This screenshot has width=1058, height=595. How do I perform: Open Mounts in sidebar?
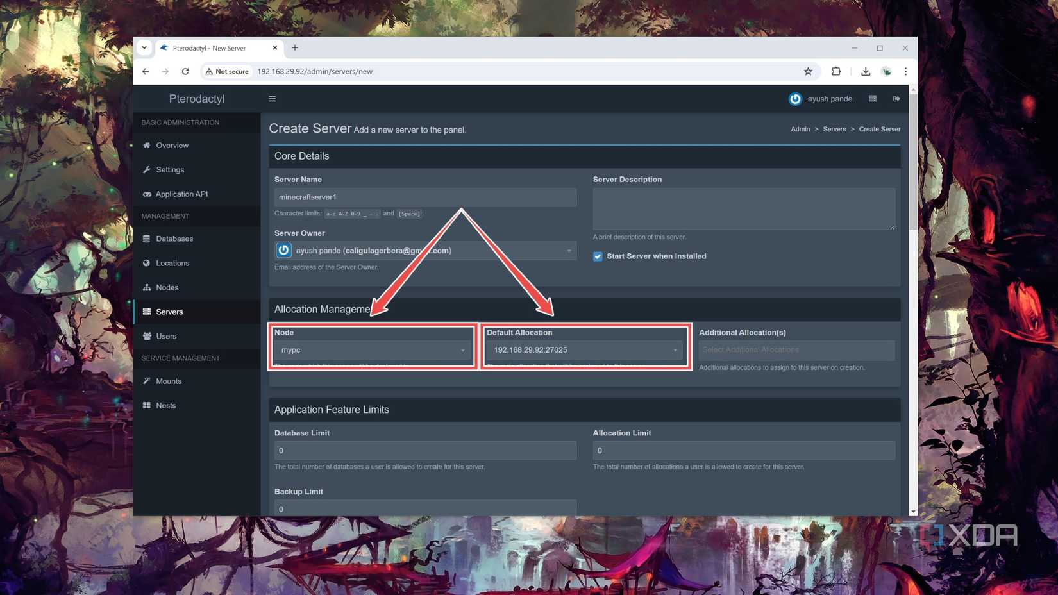tap(196, 381)
